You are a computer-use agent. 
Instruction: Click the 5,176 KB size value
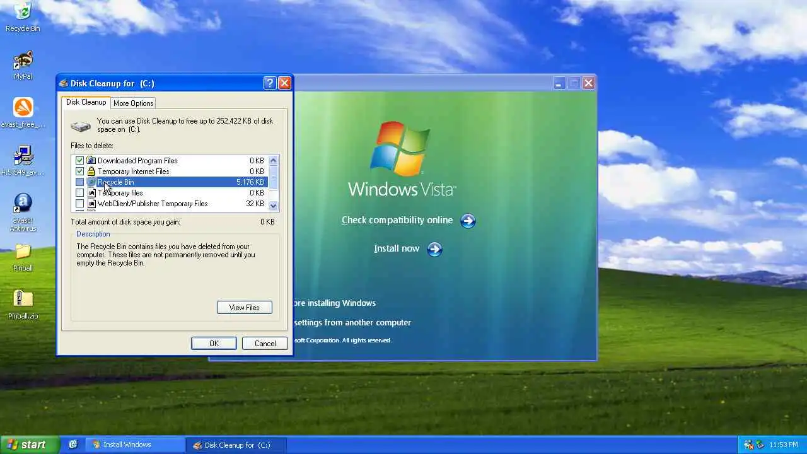click(x=250, y=182)
